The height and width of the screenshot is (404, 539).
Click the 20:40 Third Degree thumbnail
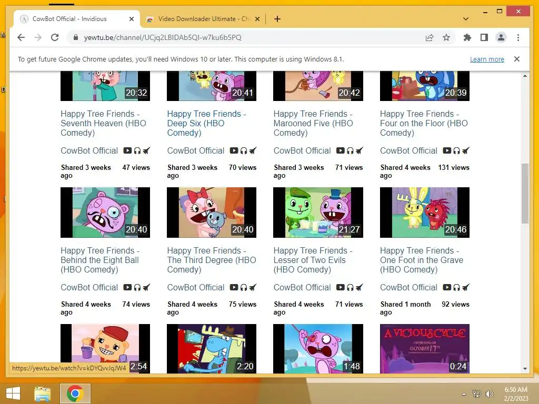click(x=212, y=213)
